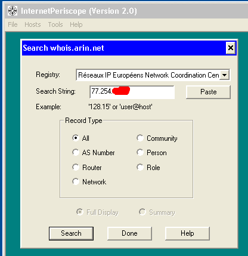The height and width of the screenshot is (256, 248).
Task: Click the Registry combo box showing Réseaux IP Européens
Action: tap(153, 75)
